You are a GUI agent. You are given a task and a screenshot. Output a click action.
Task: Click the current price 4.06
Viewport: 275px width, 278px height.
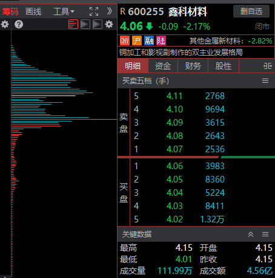pos(131,27)
